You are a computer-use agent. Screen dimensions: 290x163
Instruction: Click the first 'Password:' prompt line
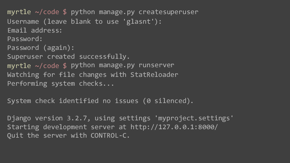25,39
